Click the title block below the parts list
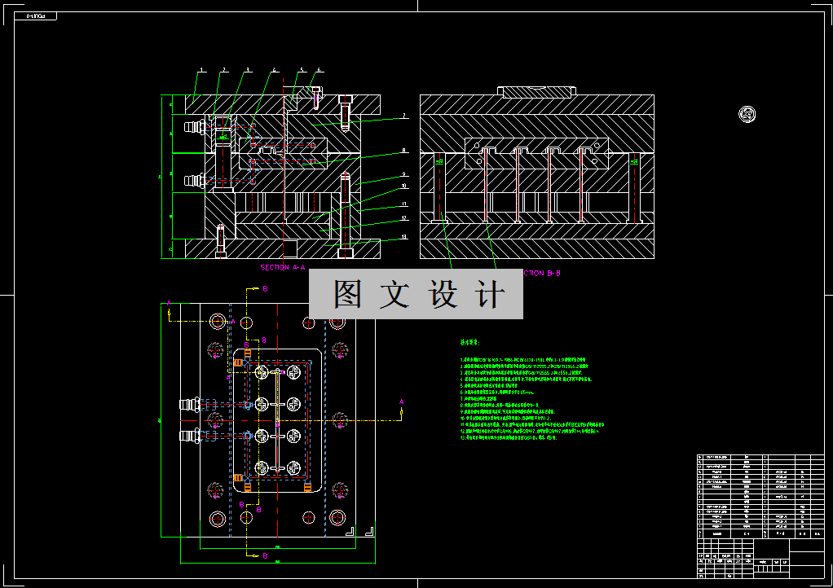This screenshot has height=588, width=833. pyautogui.click(x=760, y=559)
